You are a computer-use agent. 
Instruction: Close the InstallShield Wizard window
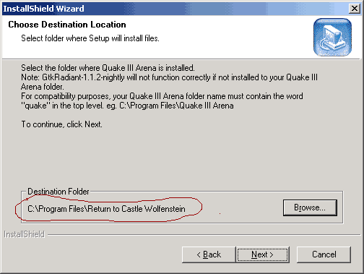pyautogui.click(x=355, y=9)
